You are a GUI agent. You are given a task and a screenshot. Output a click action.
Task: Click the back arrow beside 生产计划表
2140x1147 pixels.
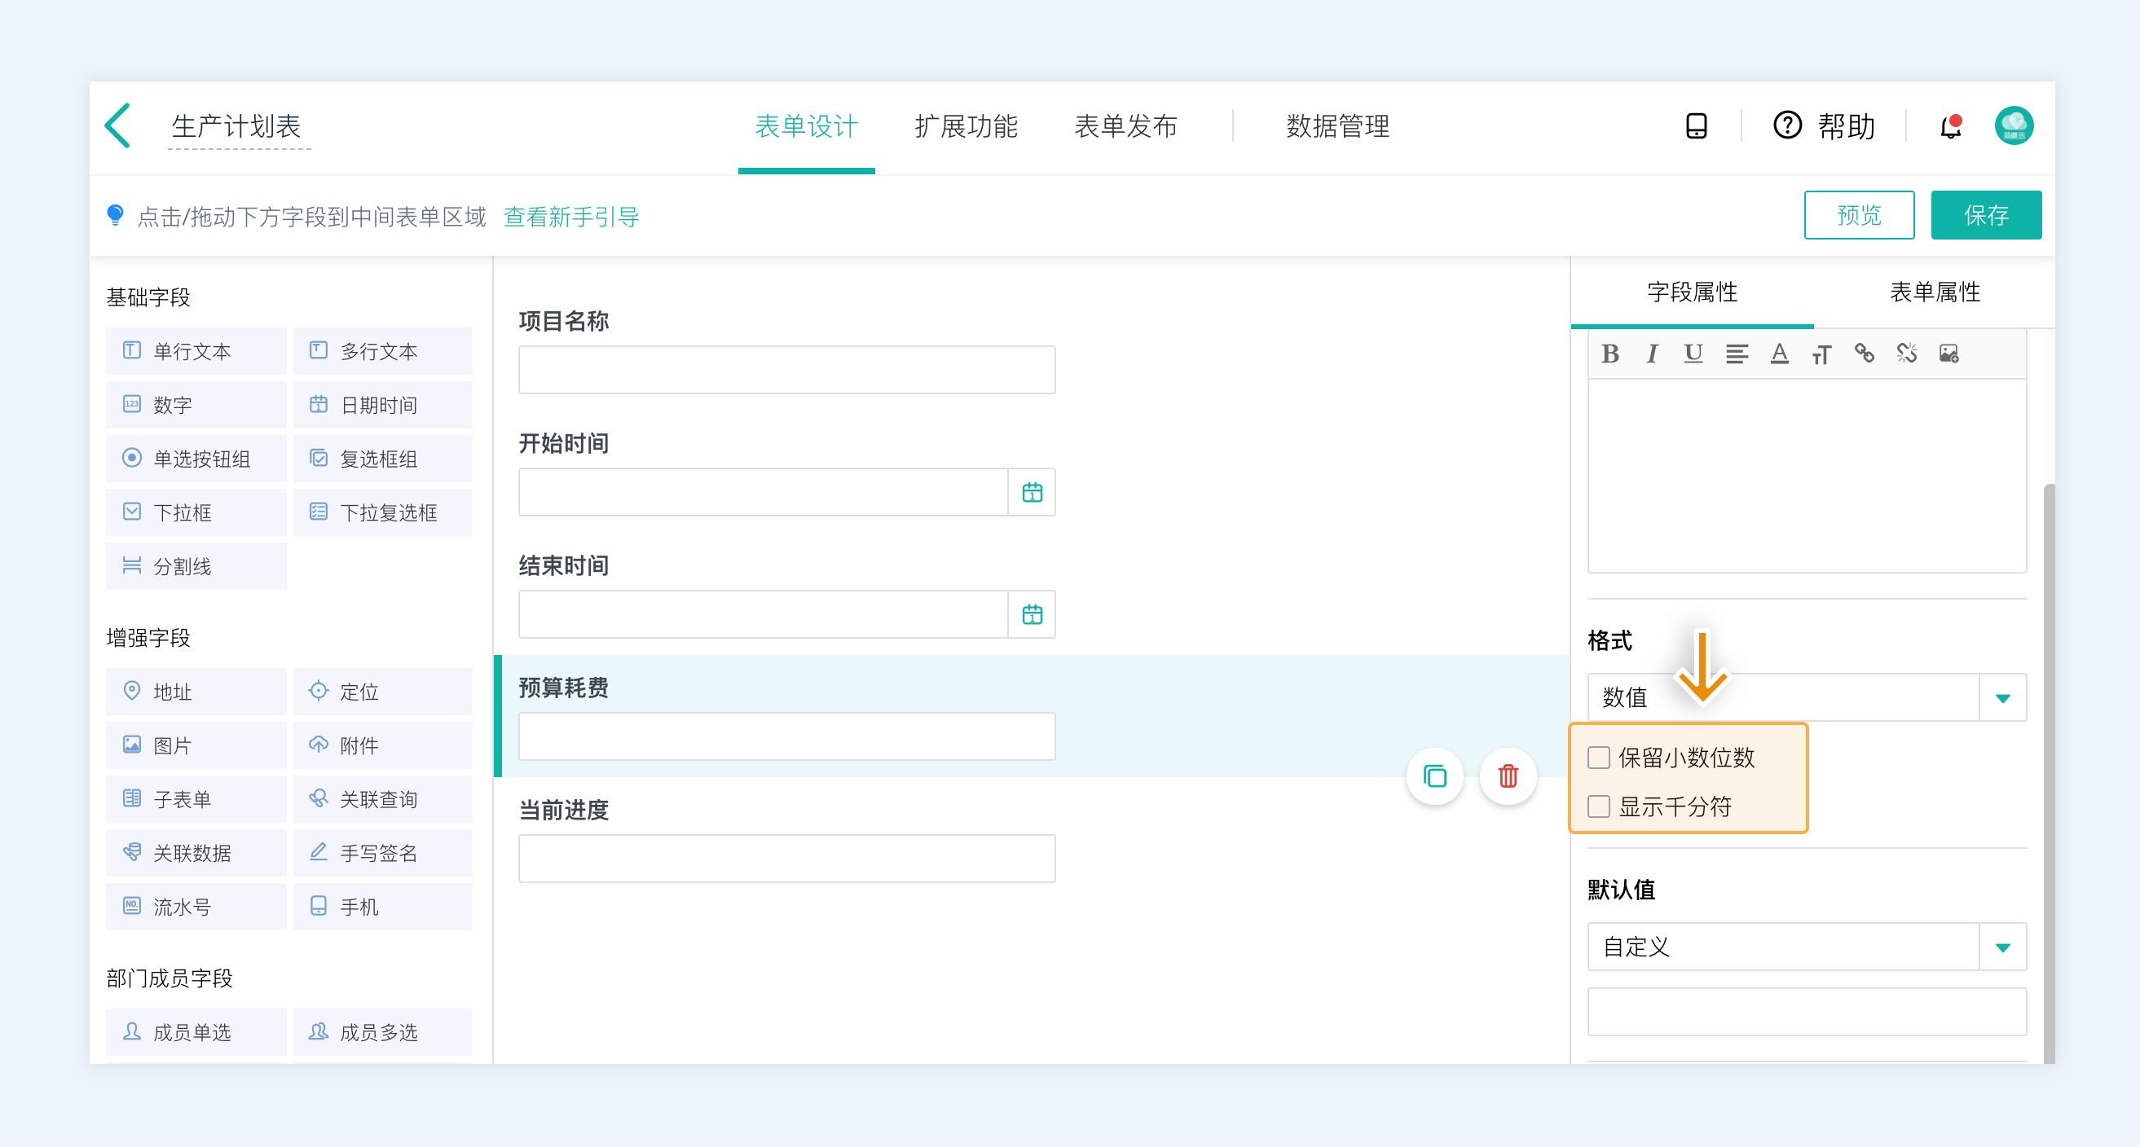[x=119, y=125]
